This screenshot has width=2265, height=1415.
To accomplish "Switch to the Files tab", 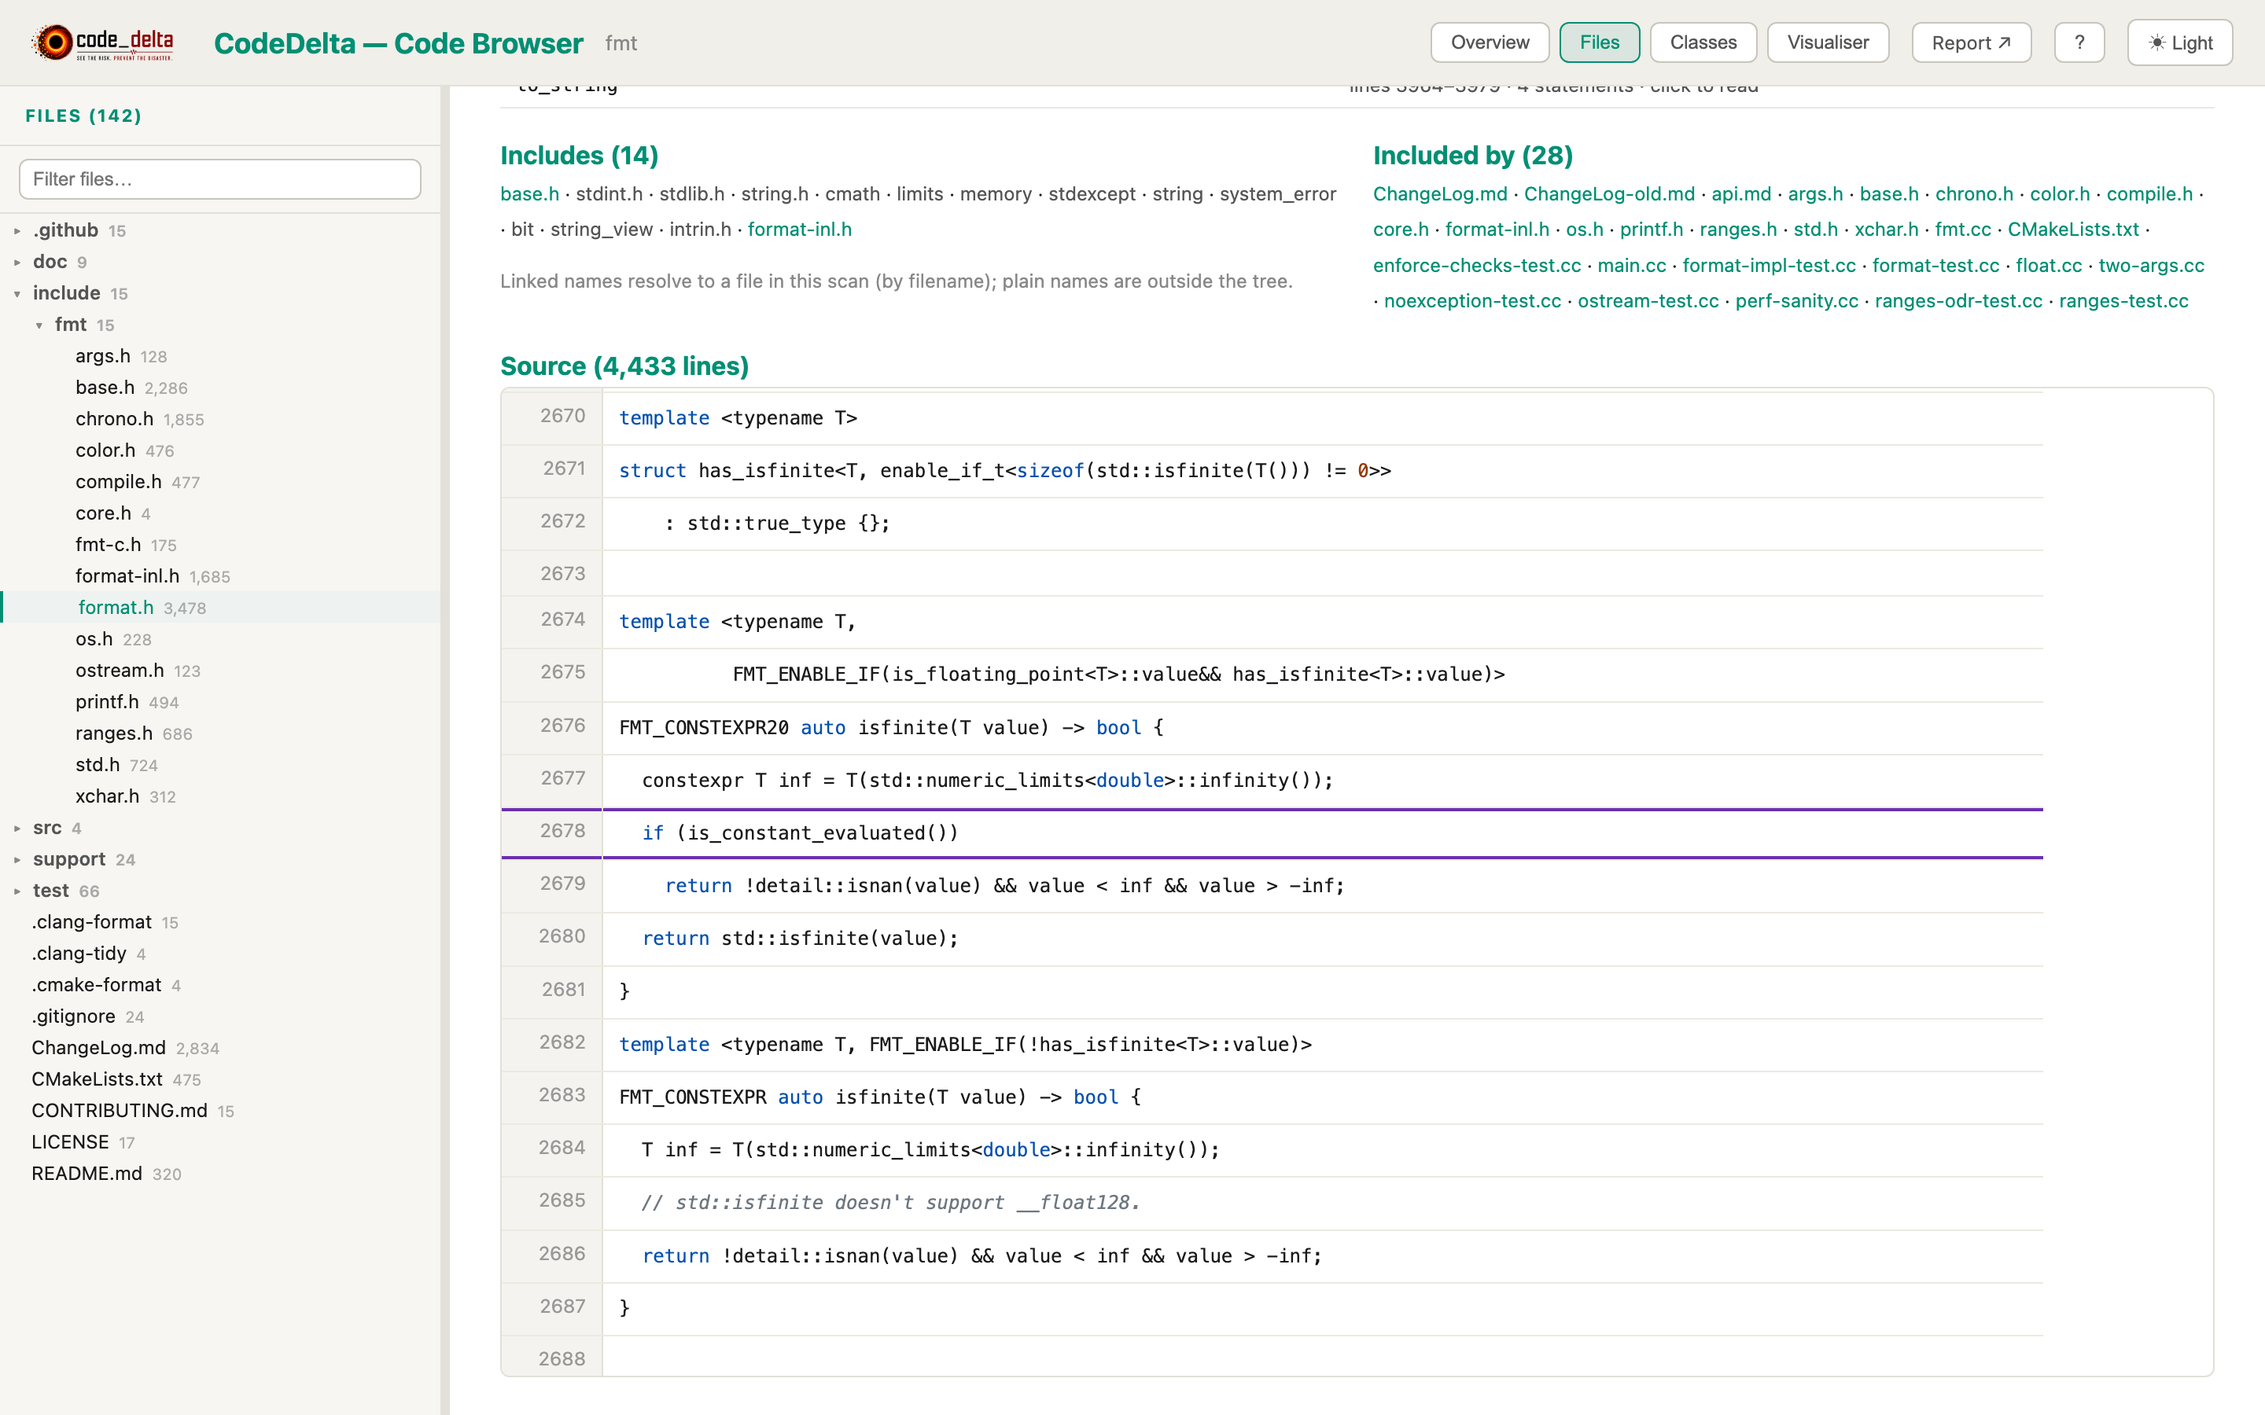I will click(1599, 43).
